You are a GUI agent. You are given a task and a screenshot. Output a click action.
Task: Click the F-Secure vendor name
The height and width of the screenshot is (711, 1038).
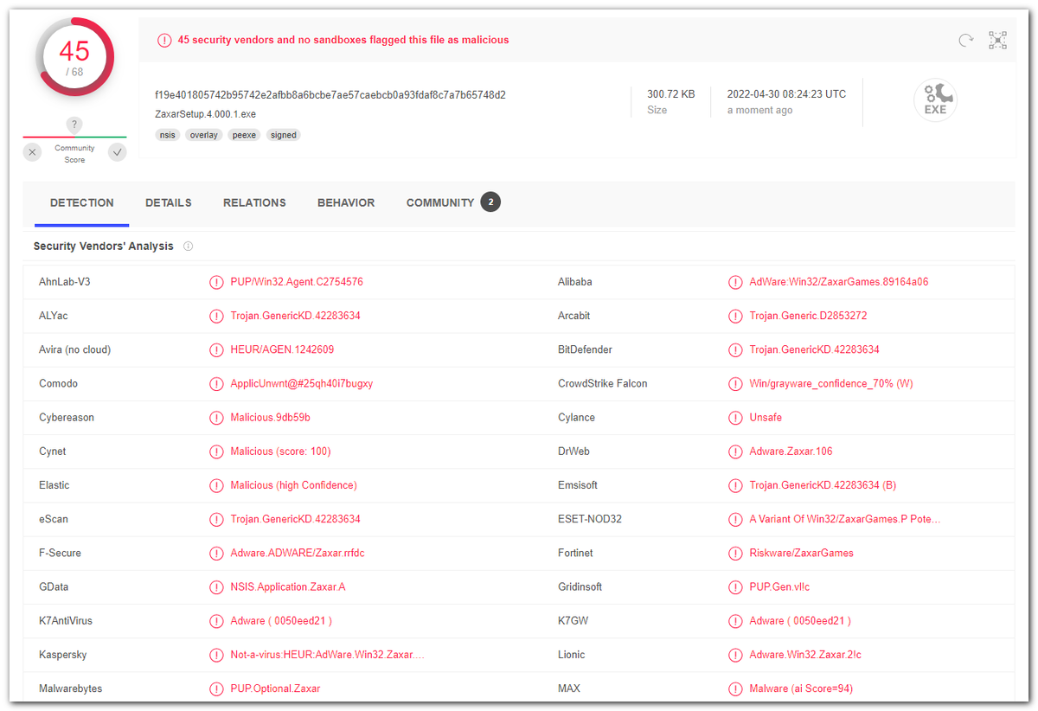click(60, 553)
